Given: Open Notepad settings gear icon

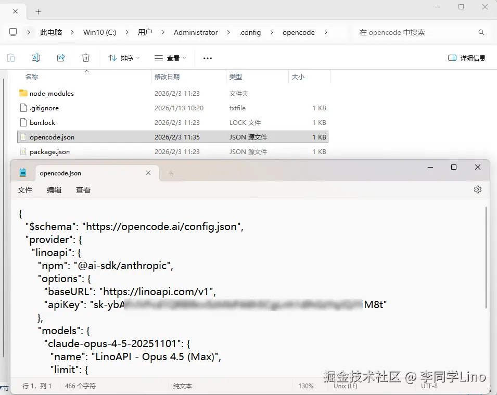Looking at the screenshot, I should [x=478, y=189].
